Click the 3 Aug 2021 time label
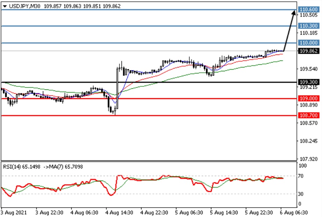This screenshot has width=322, height=217. 14,212
